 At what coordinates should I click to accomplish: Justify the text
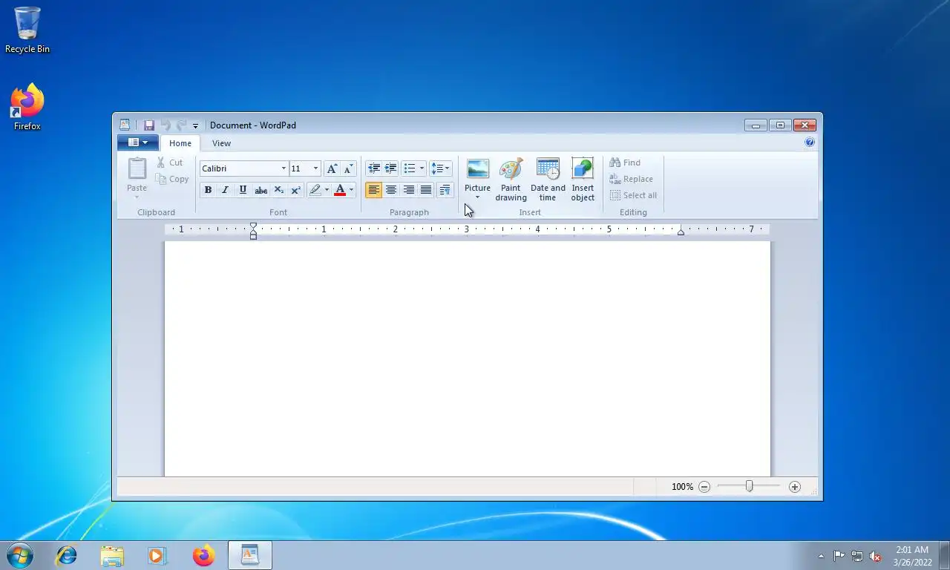click(426, 190)
